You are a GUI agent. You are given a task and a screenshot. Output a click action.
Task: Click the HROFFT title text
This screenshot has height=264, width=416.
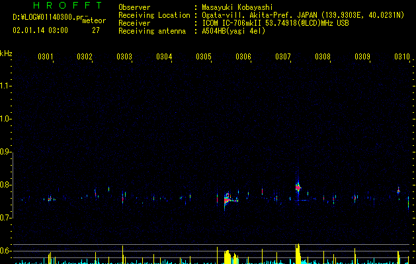click(x=67, y=5)
